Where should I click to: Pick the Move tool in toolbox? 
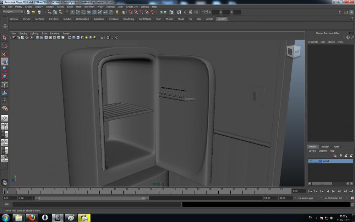tap(5, 61)
